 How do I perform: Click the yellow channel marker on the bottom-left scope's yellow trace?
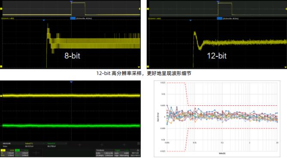click(1, 96)
